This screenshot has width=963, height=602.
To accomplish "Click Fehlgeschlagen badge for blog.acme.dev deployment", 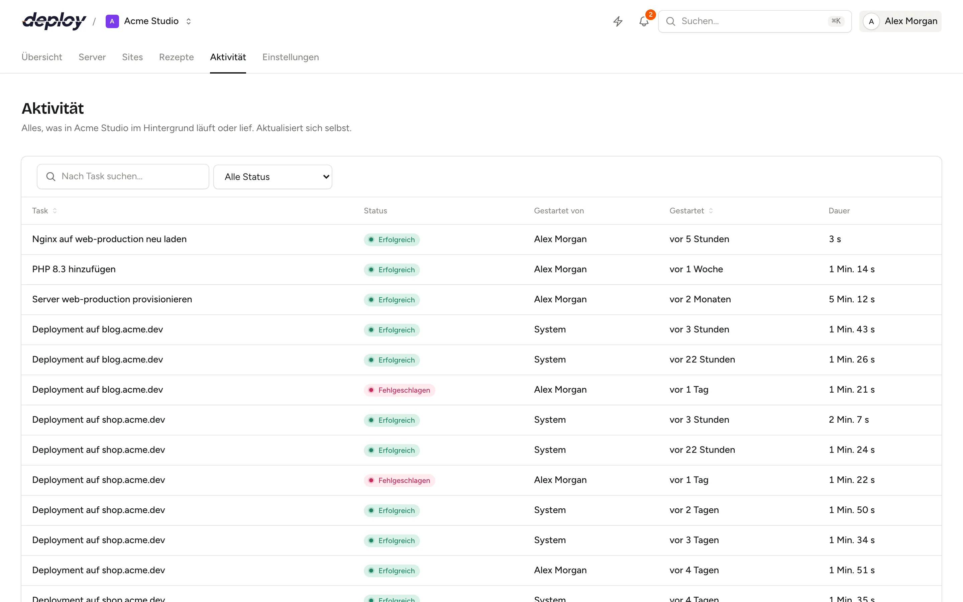I will point(399,390).
